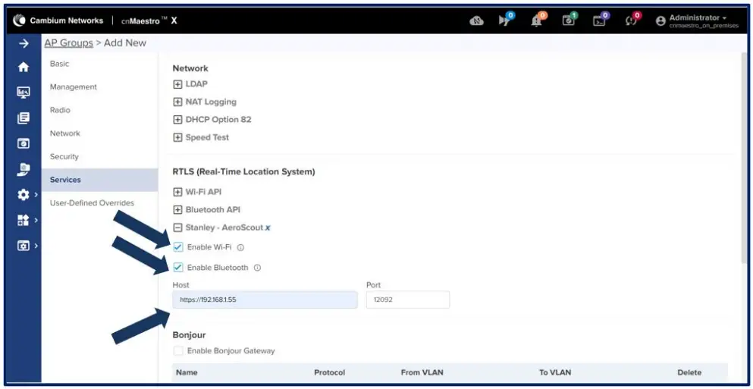This screenshot has height=389, width=753.
Task: Click the Delete column header
Action: point(689,372)
